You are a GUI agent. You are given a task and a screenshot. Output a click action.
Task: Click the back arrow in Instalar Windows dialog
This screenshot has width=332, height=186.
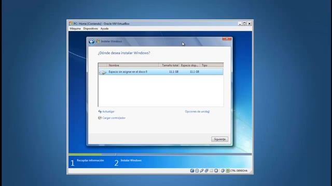pyautogui.click(x=91, y=42)
